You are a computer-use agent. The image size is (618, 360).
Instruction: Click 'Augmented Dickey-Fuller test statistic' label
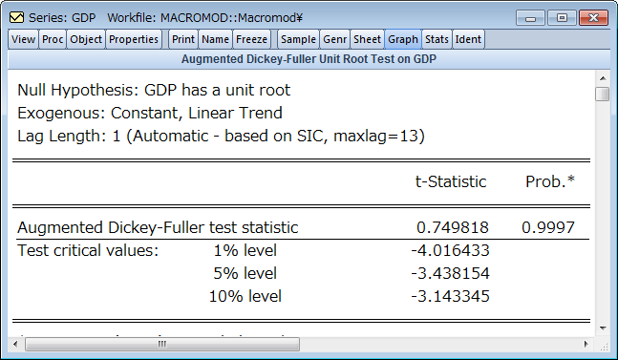tap(158, 227)
